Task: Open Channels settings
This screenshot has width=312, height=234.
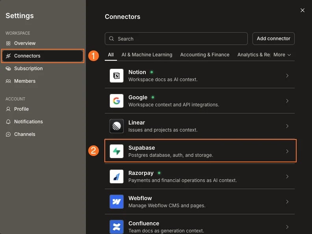Action: click(x=42, y=134)
